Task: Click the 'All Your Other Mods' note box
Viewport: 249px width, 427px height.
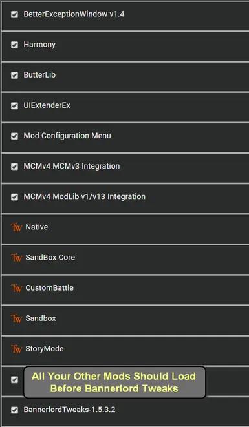Action: tap(114, 382)
